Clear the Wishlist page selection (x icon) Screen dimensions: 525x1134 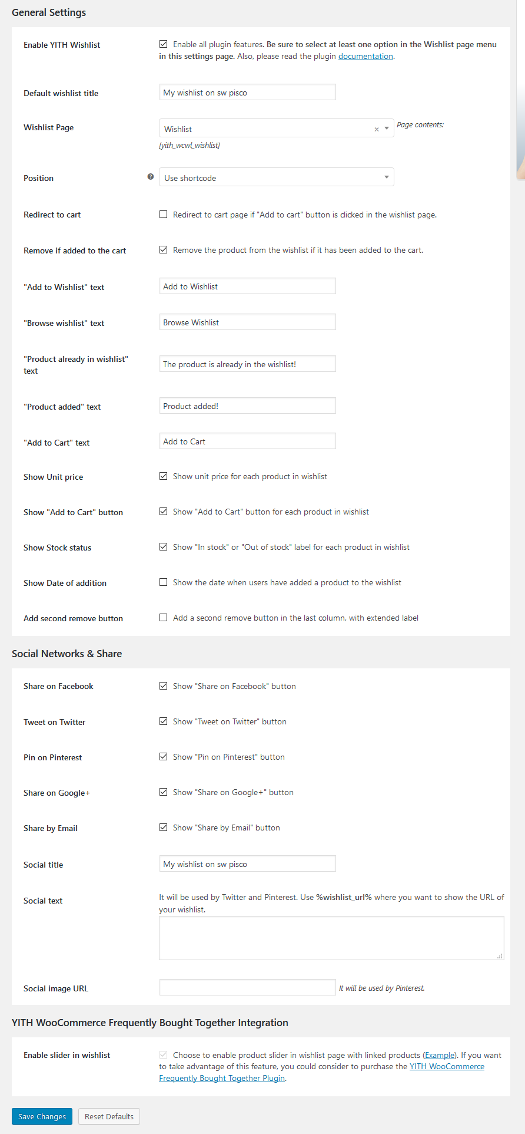point(377,129)
